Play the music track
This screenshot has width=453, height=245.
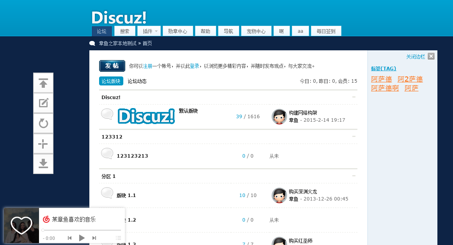click(x=82, y=238)
